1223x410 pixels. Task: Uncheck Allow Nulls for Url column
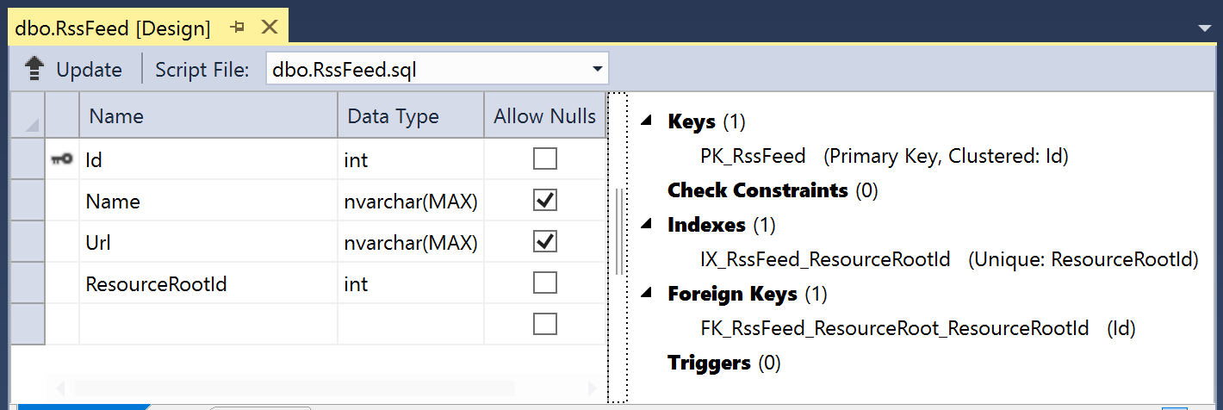click(x=544, y=241)
